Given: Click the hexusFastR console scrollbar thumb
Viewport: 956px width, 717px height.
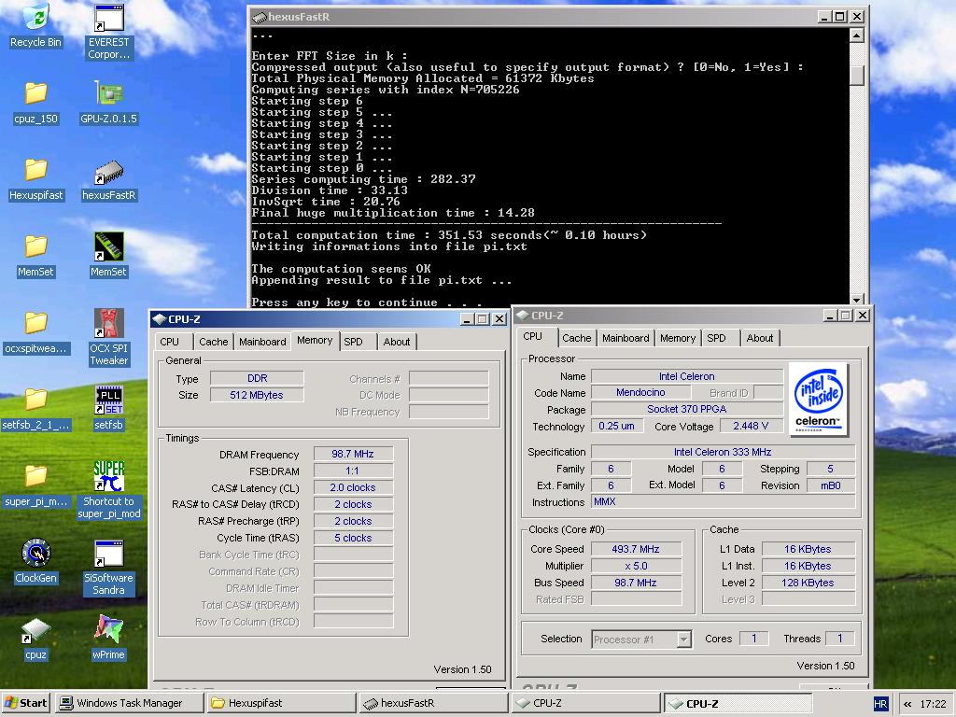Looking at the screenshot, I should (x=857, y=75).
